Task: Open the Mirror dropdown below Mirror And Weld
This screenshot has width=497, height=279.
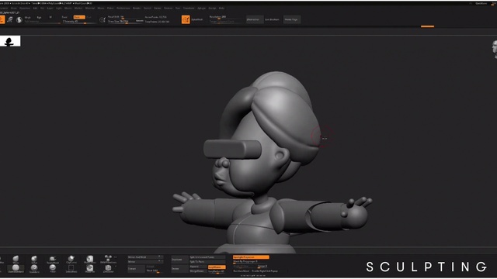Action: coord(145,262)
